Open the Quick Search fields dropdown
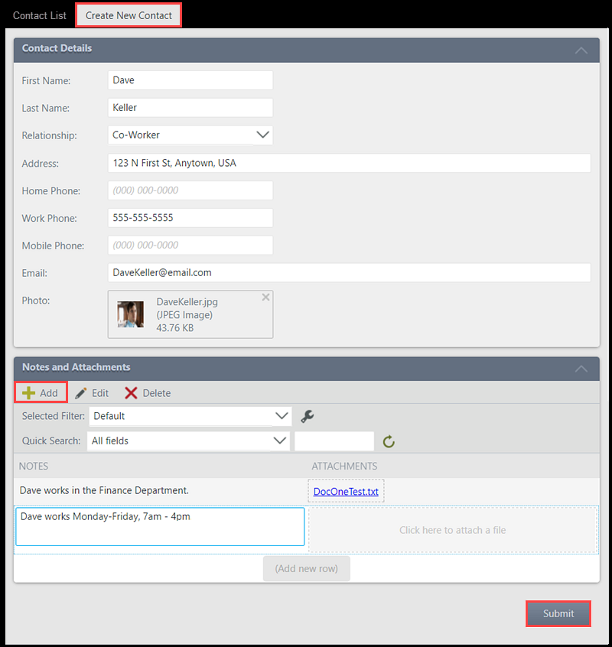This screenshot has height=647, width=612. 282,441
